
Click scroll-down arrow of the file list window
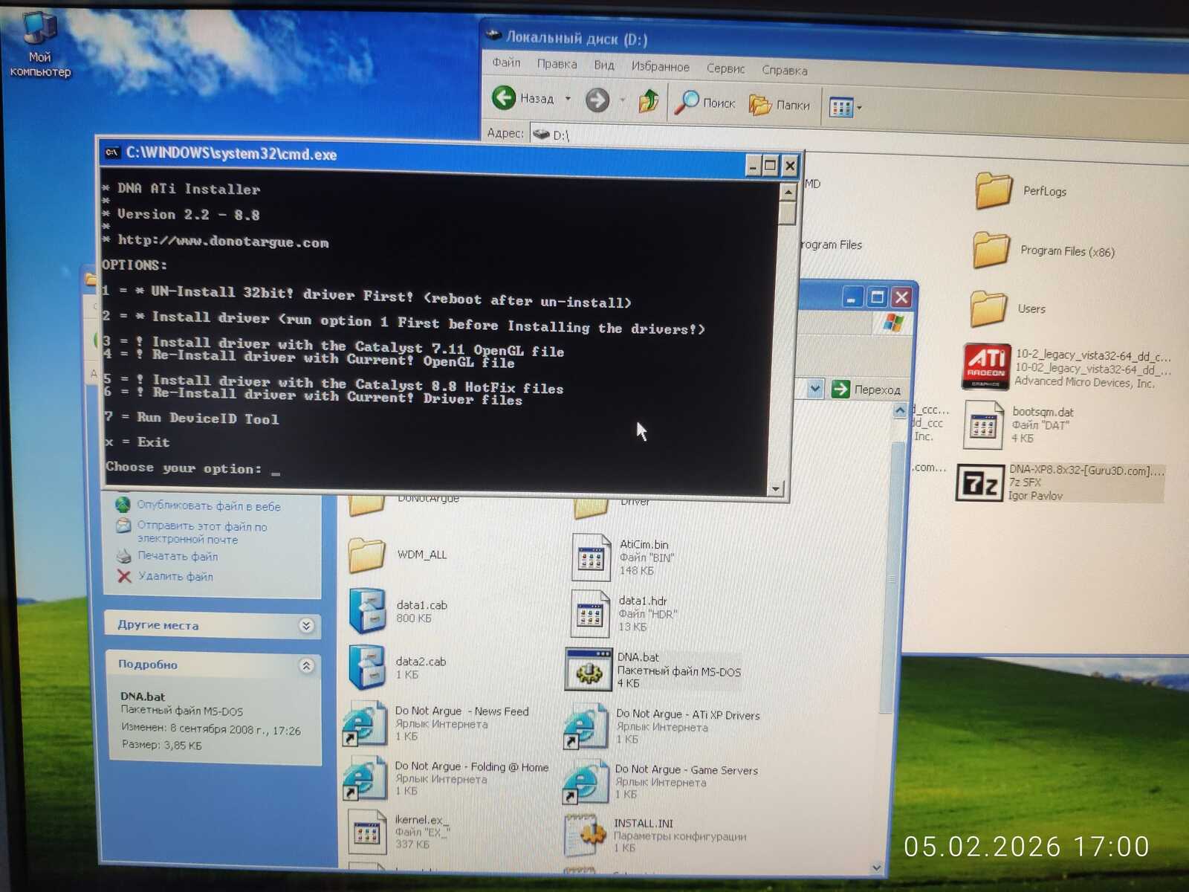[x=877, y=867]
